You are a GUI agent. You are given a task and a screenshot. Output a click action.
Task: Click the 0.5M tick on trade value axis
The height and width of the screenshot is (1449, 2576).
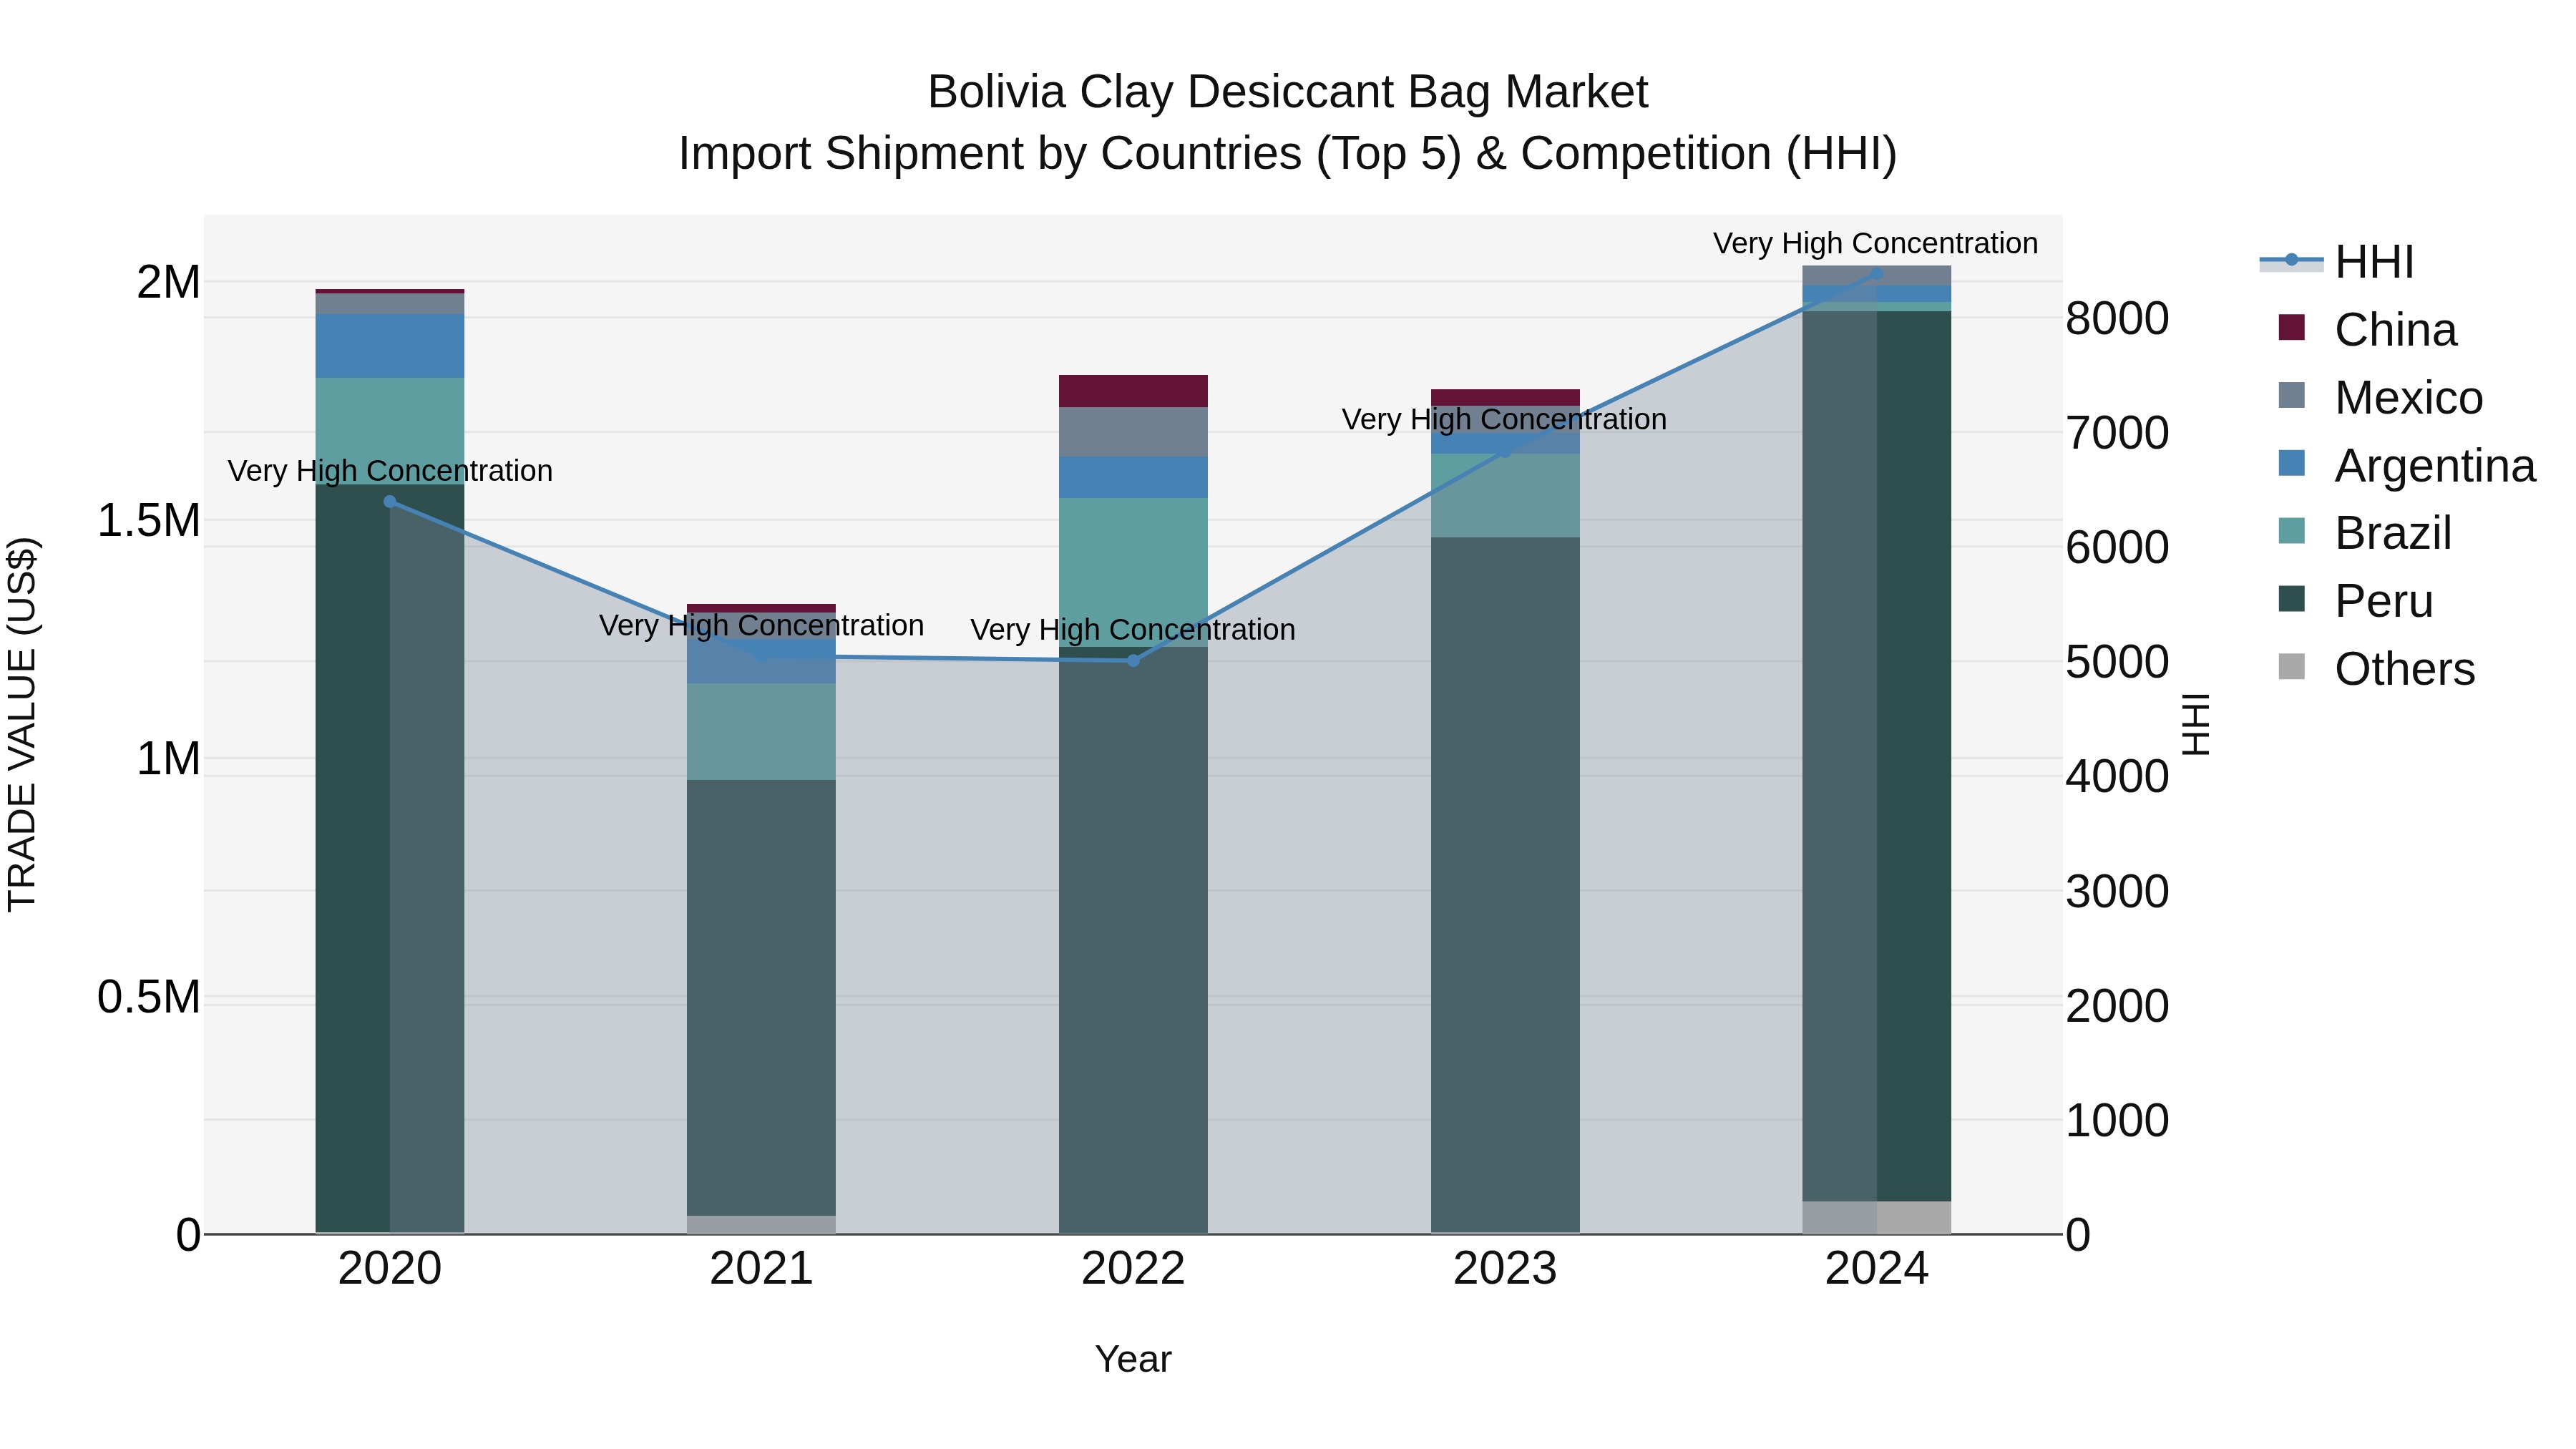(x=149, y=997)
